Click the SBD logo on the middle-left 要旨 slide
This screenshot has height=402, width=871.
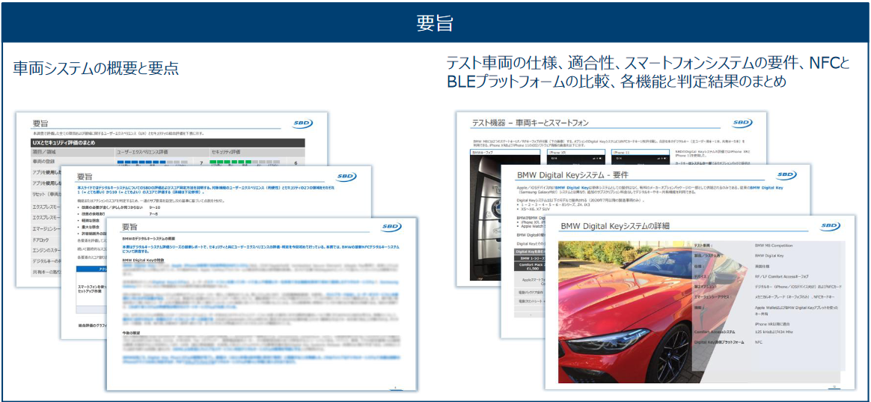coord(346,177)
